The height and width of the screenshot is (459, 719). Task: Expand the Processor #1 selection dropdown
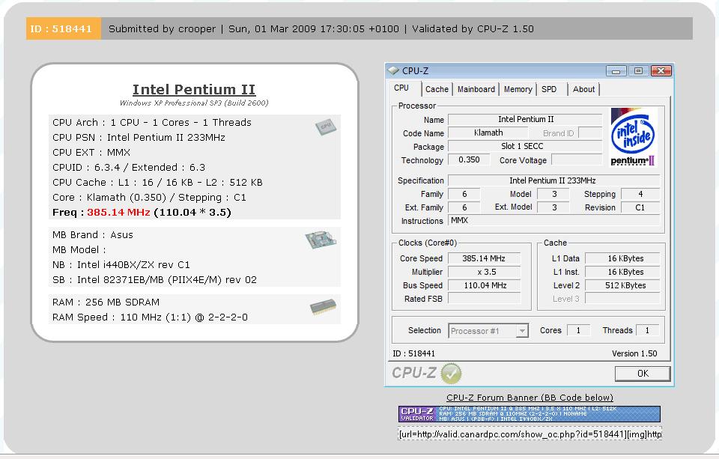tap(522, 331)
